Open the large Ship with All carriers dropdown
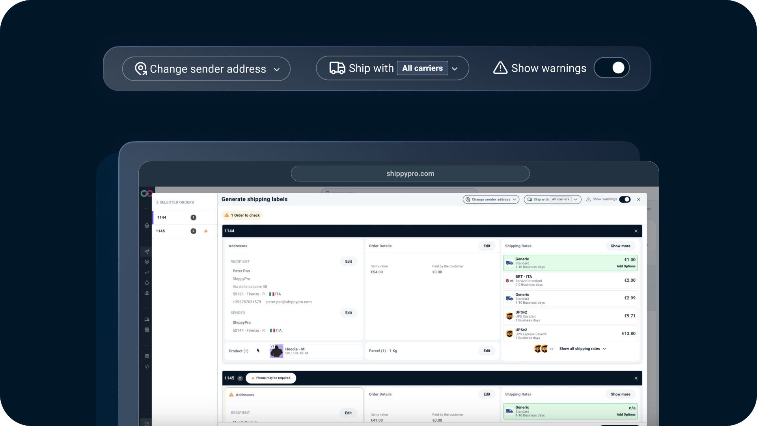This screenshot has height=426, width=757. [392, 68]
